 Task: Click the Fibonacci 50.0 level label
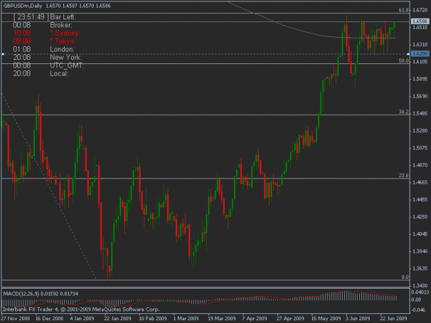coord(403,61)
